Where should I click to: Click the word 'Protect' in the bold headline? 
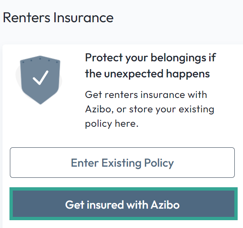point(104,58)
